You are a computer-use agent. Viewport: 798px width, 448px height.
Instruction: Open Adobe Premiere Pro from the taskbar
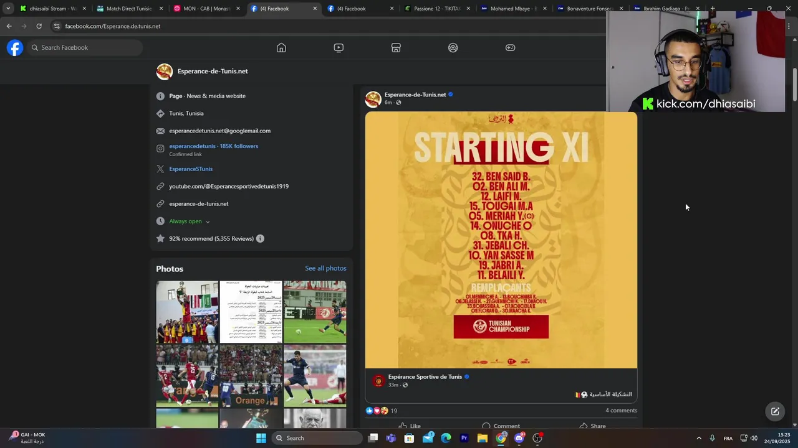click(x=464, y=438)
